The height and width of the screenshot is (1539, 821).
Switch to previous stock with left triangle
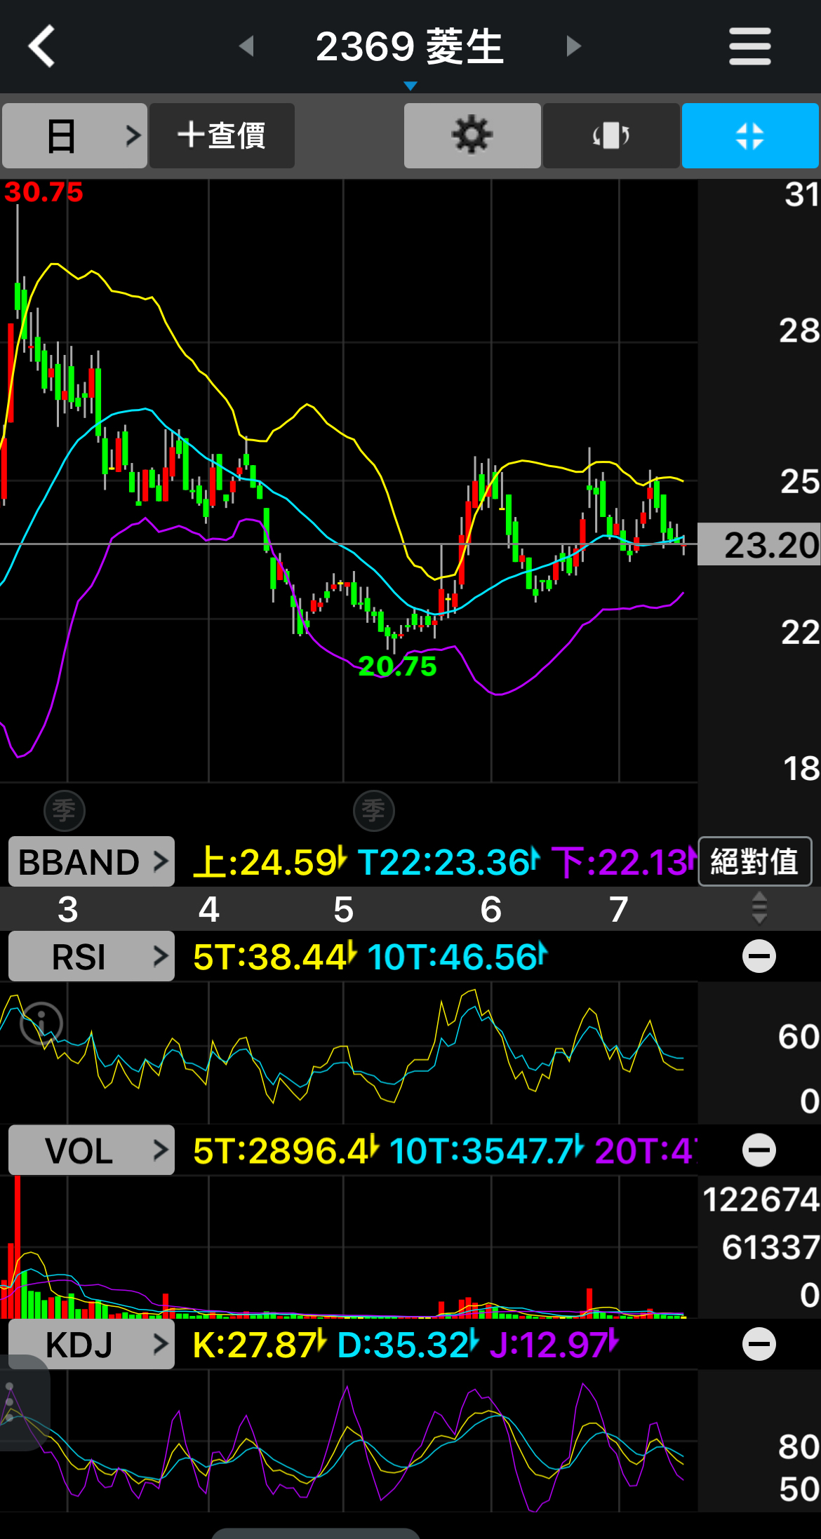(246, 46)
